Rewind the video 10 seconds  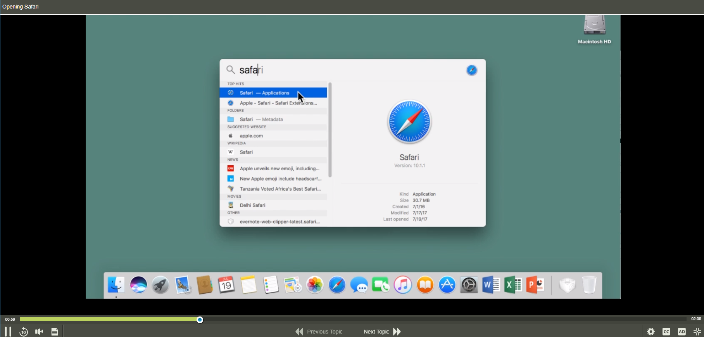click(x=24, y=332)
